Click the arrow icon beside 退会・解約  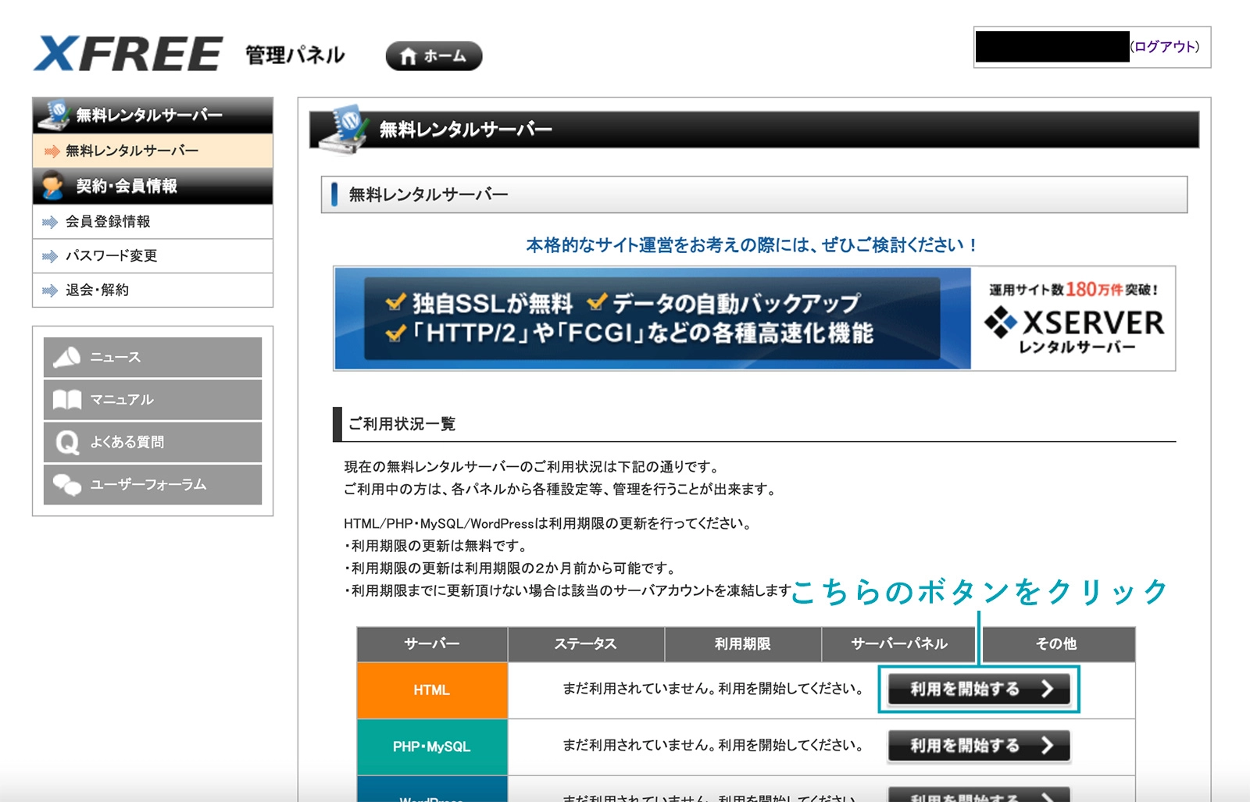pyautogui.click(x=50, y=291)
